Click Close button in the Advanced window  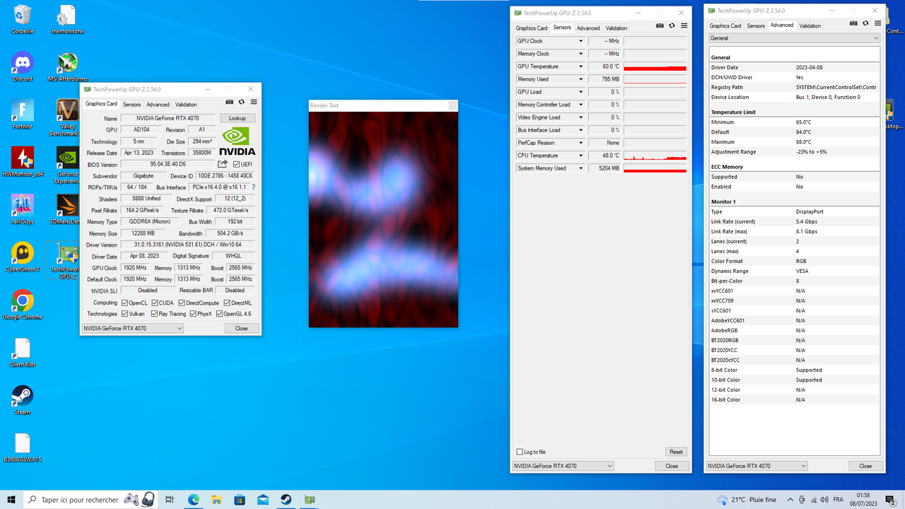pyautogui.click(x=865, y=466)
